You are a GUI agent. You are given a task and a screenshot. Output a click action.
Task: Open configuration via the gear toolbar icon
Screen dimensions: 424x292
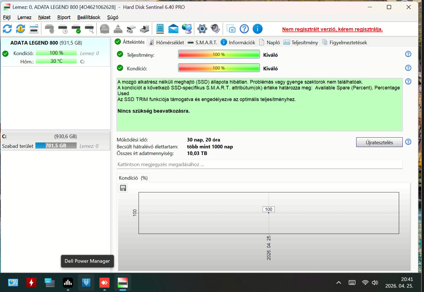coord(202,29)
